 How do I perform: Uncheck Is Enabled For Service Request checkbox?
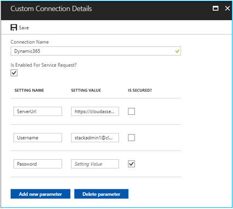(x=14, y=73)
